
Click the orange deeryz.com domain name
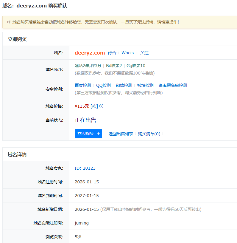(x=90, y=53)
